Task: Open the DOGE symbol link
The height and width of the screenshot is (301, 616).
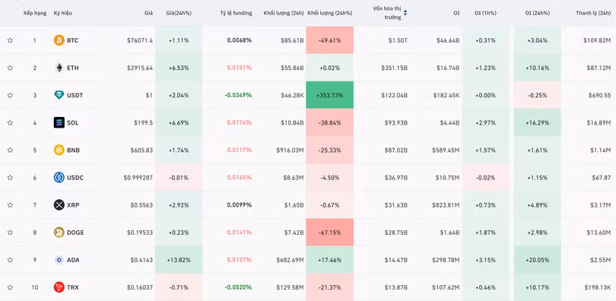Action: point(75,233)
